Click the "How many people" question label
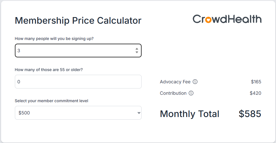The width and height of the screenshot is (276, 143). point(58,39)
